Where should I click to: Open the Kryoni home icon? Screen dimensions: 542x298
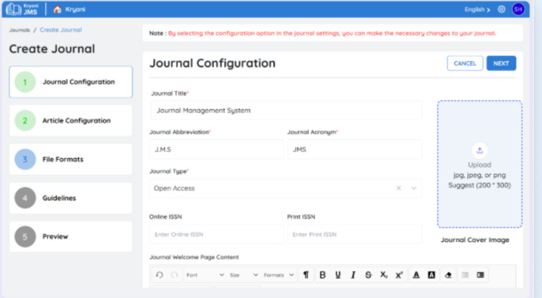coord(57,9)
